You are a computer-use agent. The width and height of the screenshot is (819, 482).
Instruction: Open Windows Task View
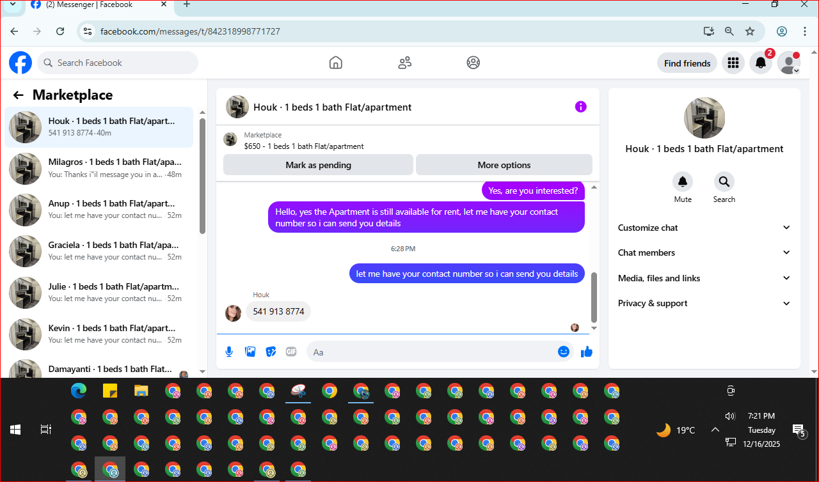coord(46,430)
